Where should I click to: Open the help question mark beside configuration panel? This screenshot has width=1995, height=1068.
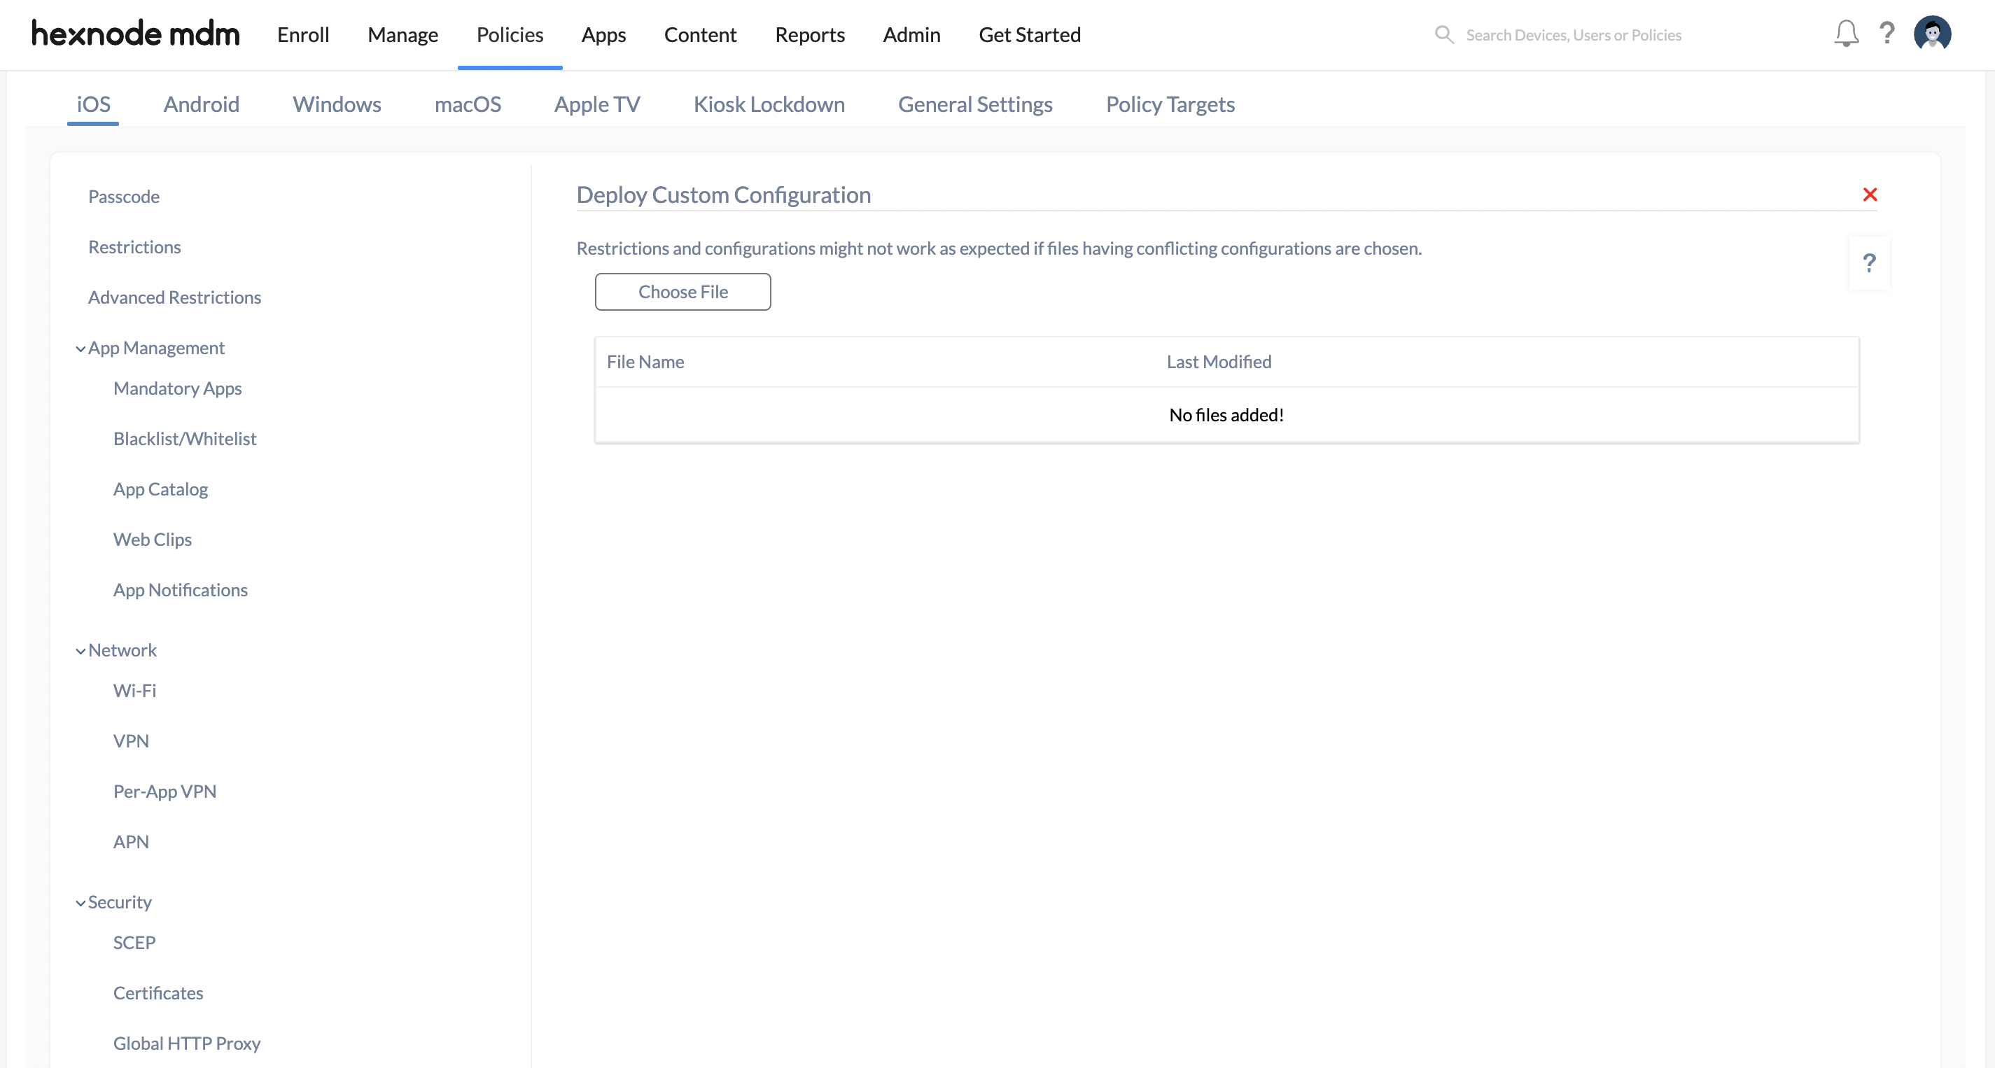tap(1869, 263)
